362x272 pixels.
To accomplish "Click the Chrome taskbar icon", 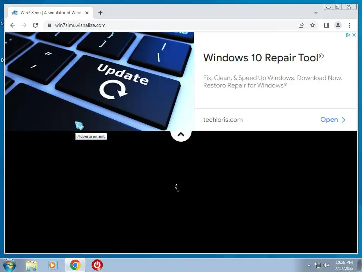I will pos(75,265).
